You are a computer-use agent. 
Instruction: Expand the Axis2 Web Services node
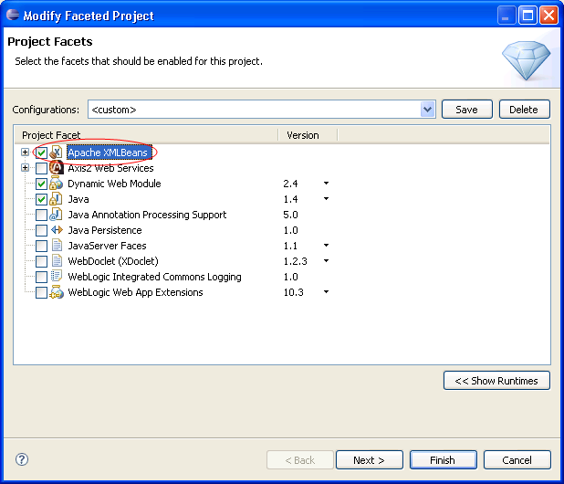coord(25,168)
